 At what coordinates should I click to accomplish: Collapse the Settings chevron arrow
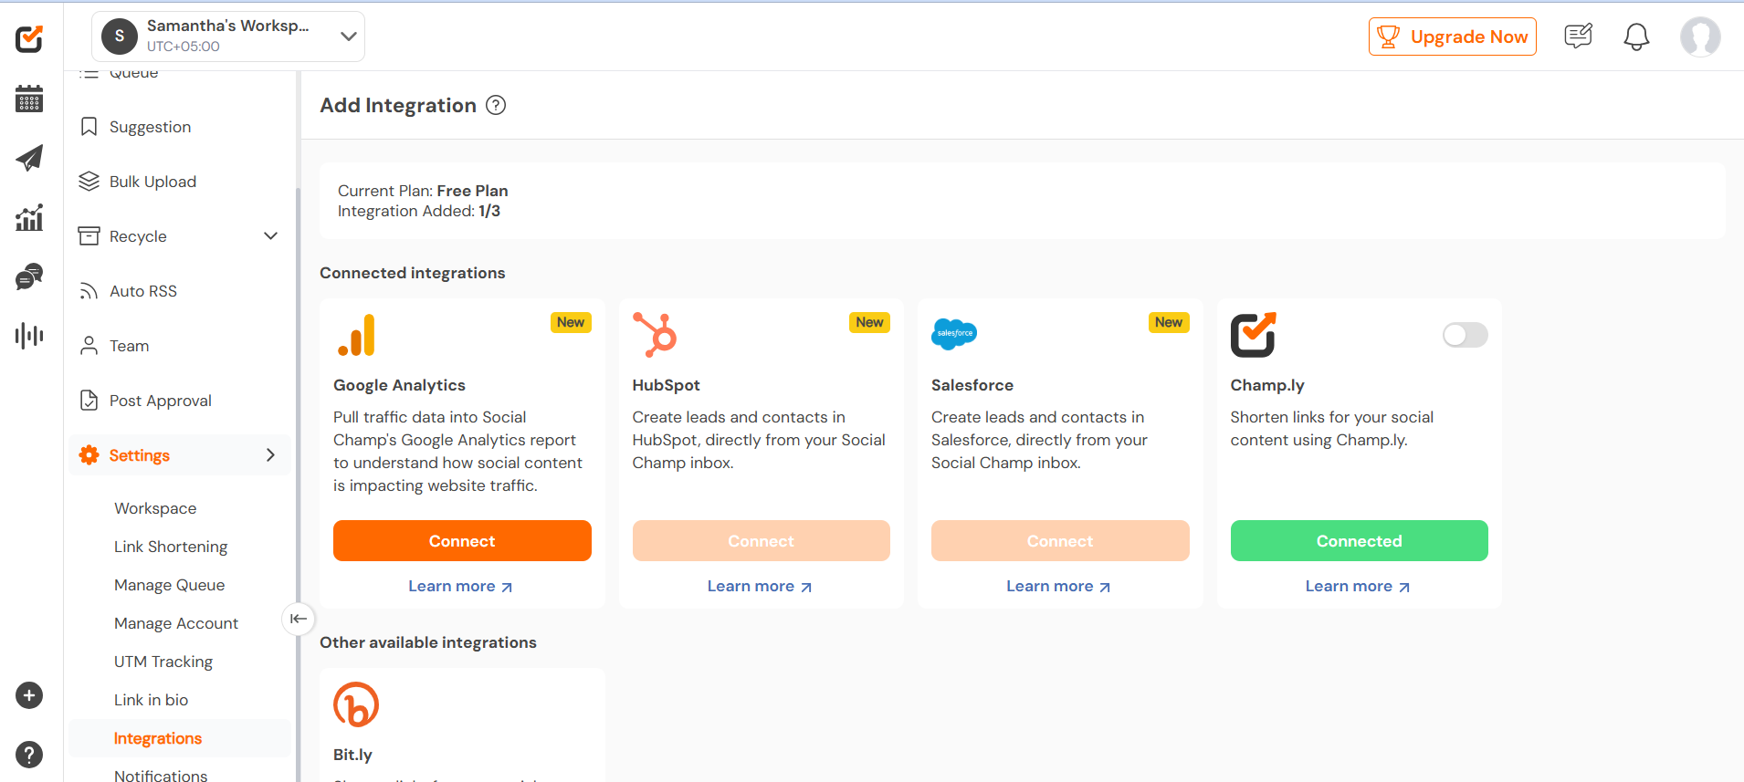tap(270, 455)
